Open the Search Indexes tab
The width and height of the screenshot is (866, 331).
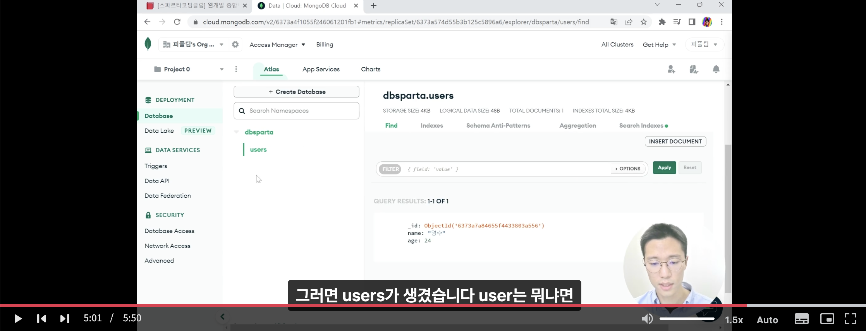coord(643,125)
